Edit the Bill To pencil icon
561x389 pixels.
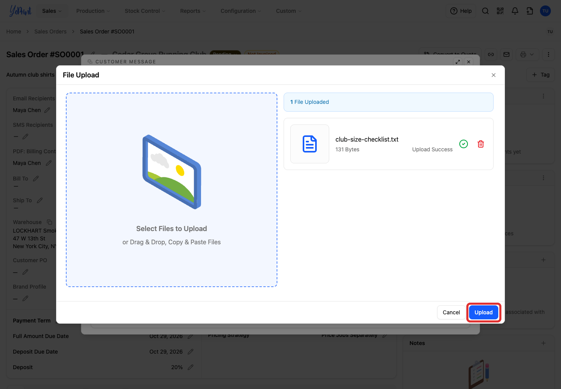point(36,179)
